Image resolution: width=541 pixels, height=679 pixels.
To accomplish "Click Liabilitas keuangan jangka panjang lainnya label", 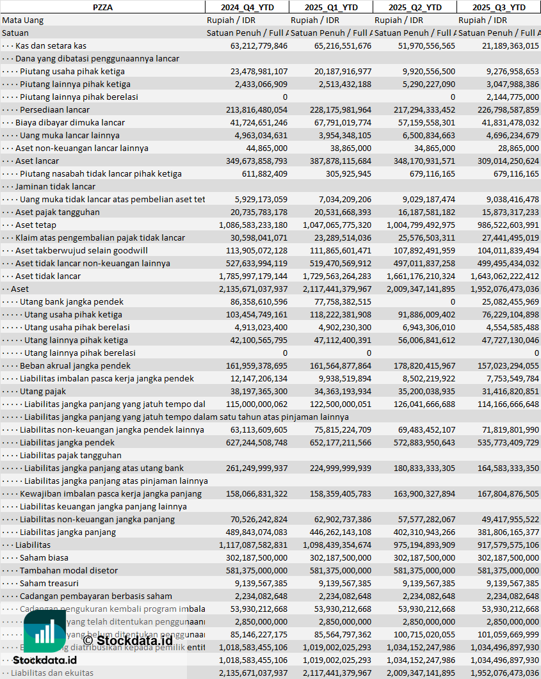I will [104, 507].
